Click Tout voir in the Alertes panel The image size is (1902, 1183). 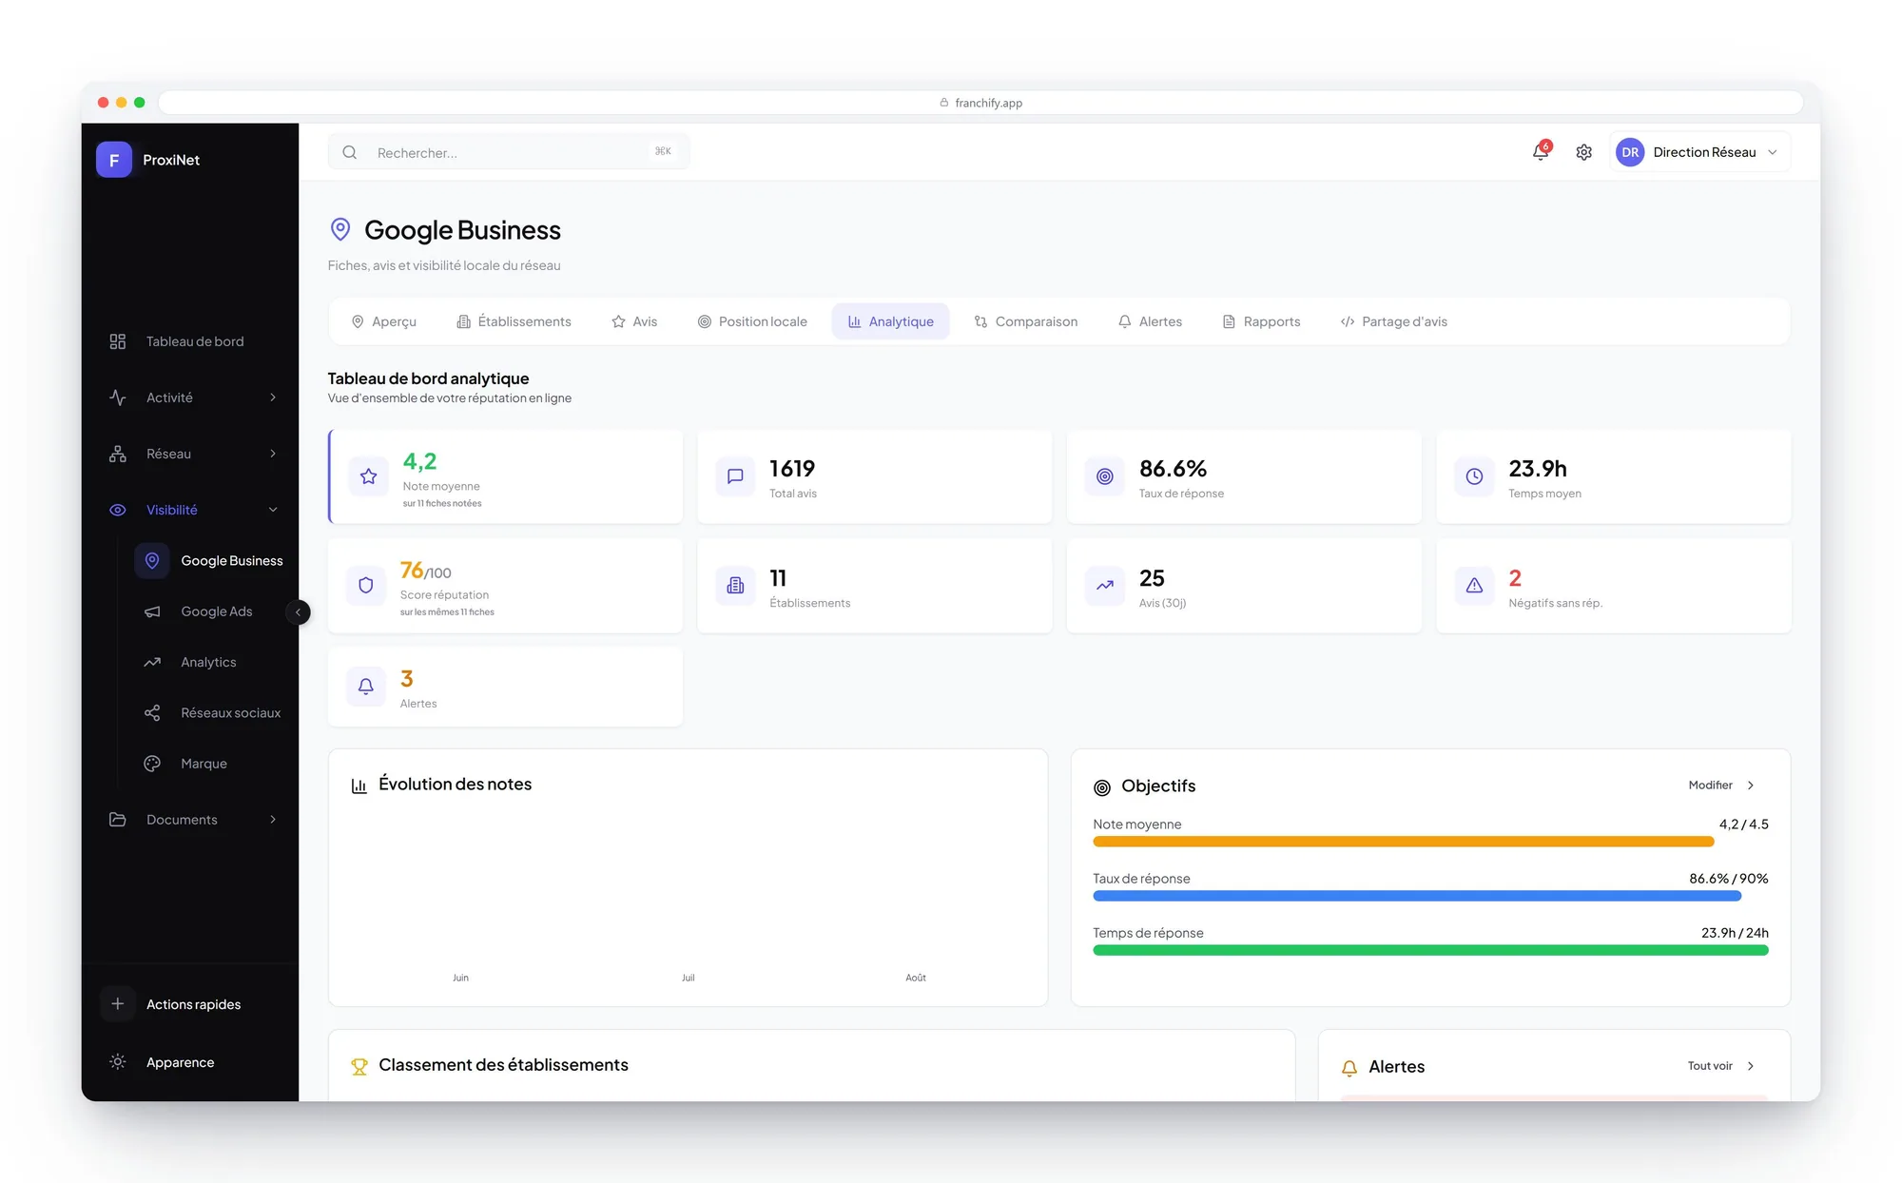pos(1710,1066)
